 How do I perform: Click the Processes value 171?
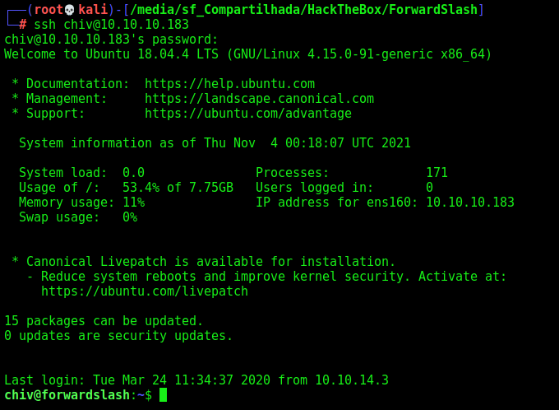pyautogui.click(x=437, y=173)
